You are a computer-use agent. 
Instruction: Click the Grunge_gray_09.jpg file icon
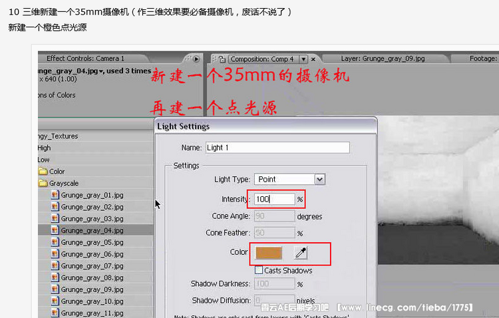coord(55,289)
